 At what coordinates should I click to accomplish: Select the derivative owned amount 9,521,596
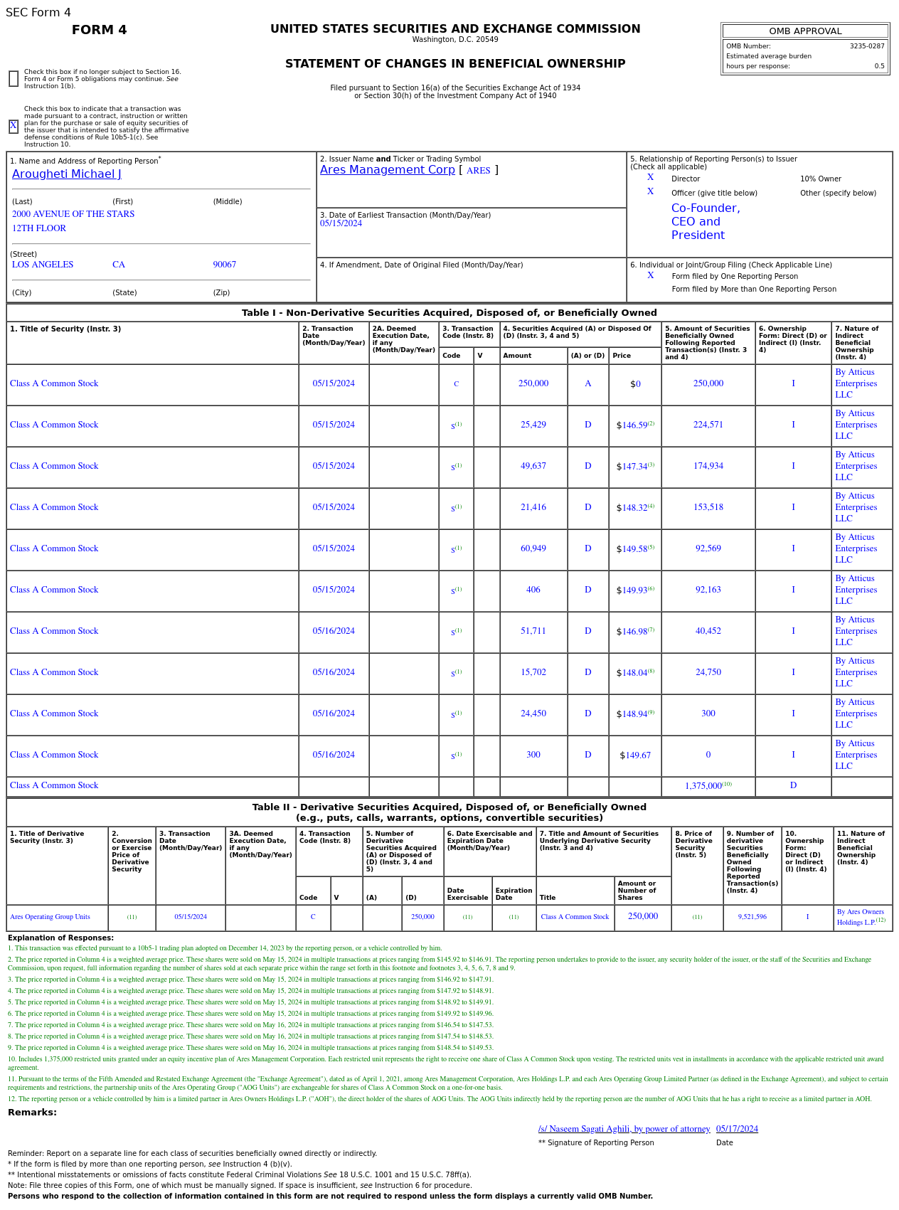[x=752, y=917]
